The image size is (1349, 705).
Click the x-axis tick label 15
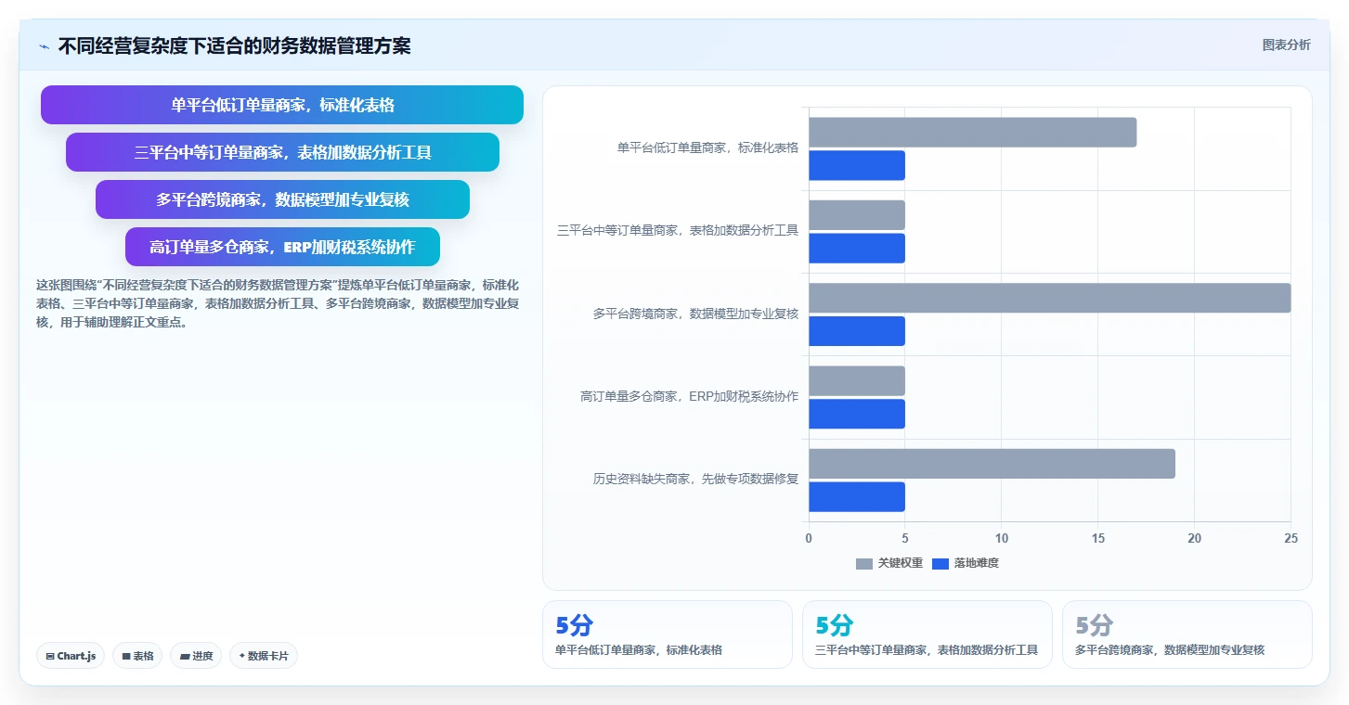(x=1097, y=538)
